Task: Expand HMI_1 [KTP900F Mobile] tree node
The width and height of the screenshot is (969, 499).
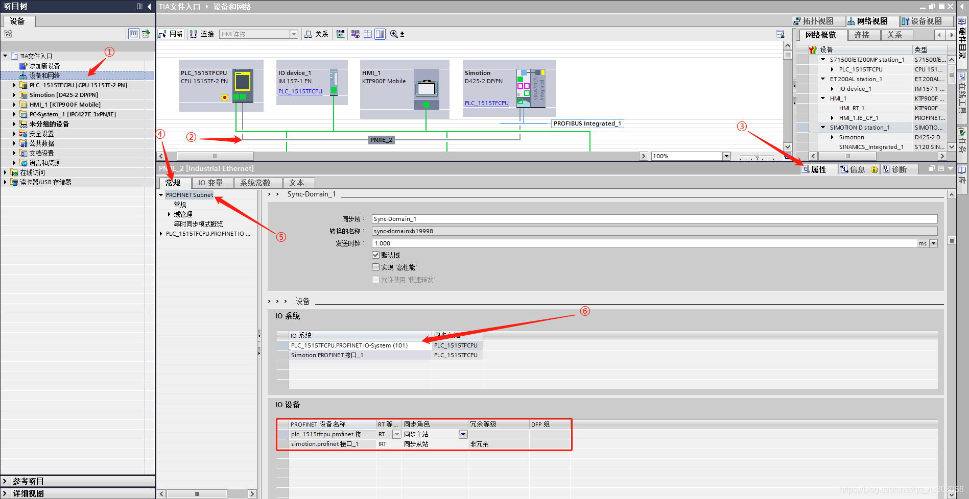Action: 14,105
